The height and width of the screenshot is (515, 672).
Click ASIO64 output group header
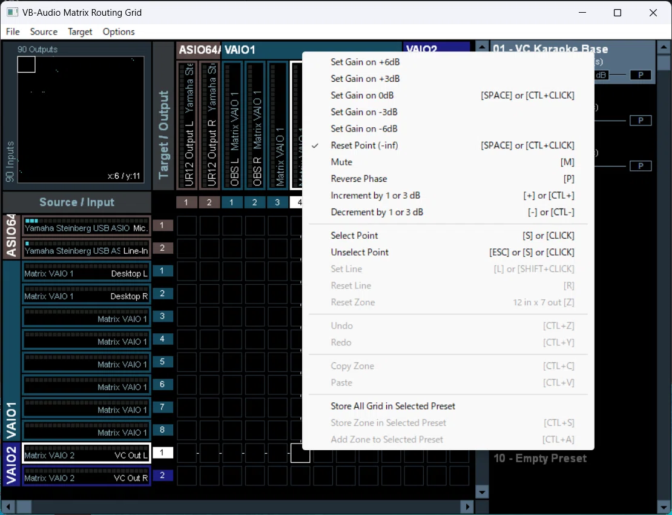click(199, 50)
